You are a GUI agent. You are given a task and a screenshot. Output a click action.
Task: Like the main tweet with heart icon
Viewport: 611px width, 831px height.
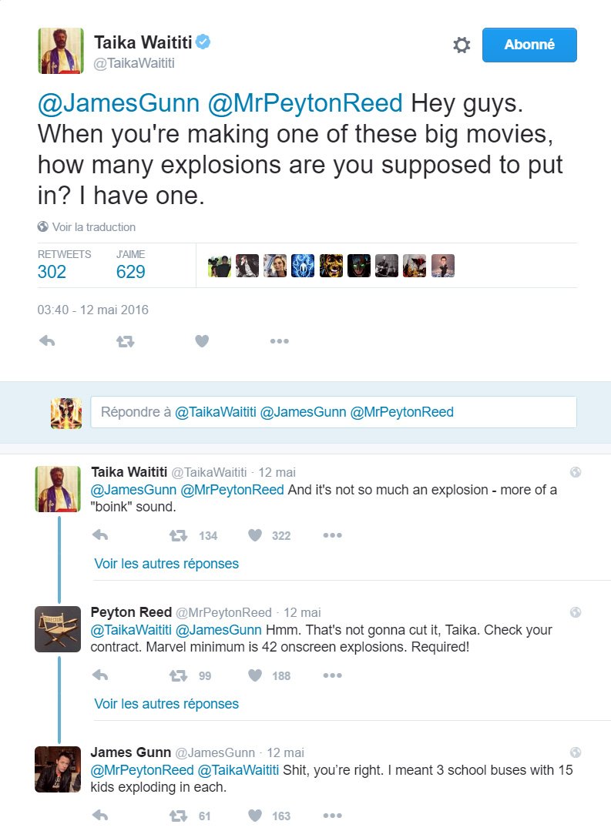point(202,341)
